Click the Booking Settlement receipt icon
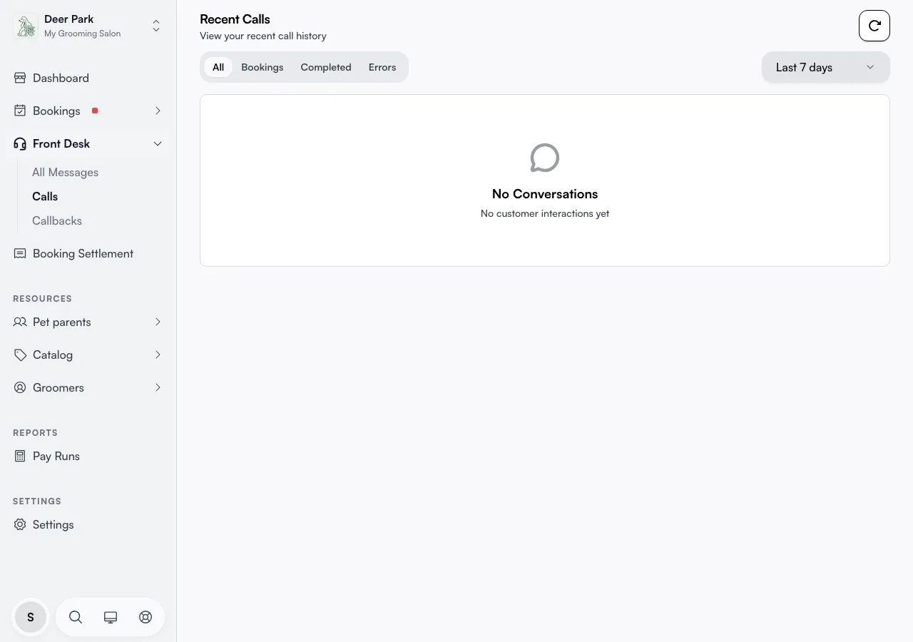This screenshot has height=642, width=913. [x=20, y=253]
